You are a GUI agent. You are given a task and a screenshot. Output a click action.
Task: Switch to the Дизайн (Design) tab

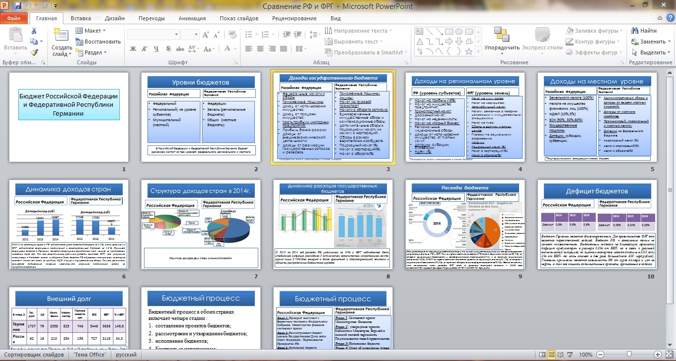(115, 18)
